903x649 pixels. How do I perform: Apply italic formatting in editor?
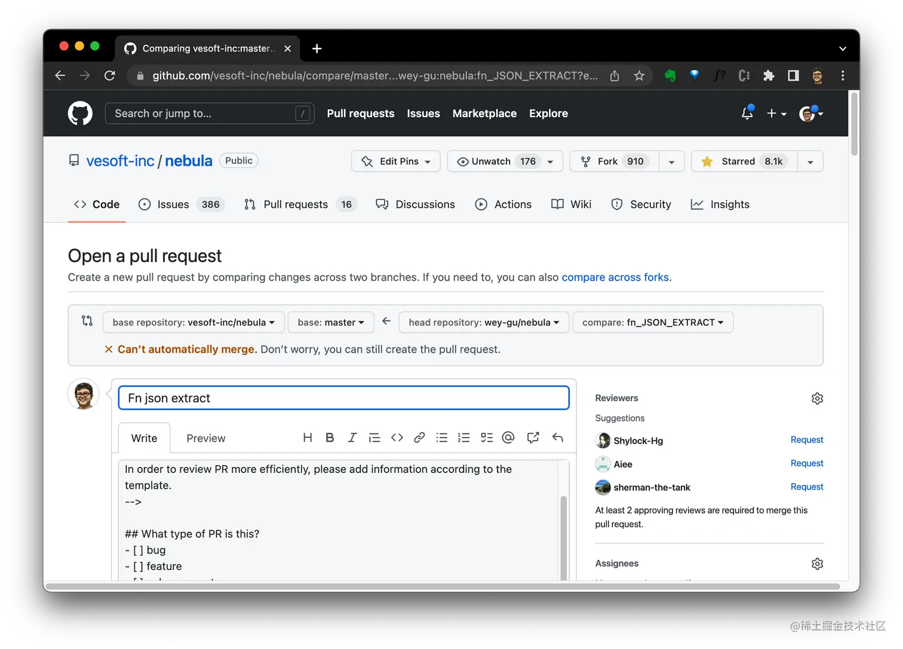[352, 438]
